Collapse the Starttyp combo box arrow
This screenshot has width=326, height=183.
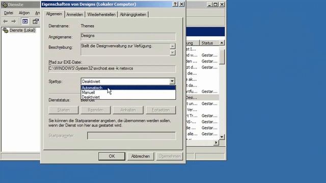(x=172, y=81)
